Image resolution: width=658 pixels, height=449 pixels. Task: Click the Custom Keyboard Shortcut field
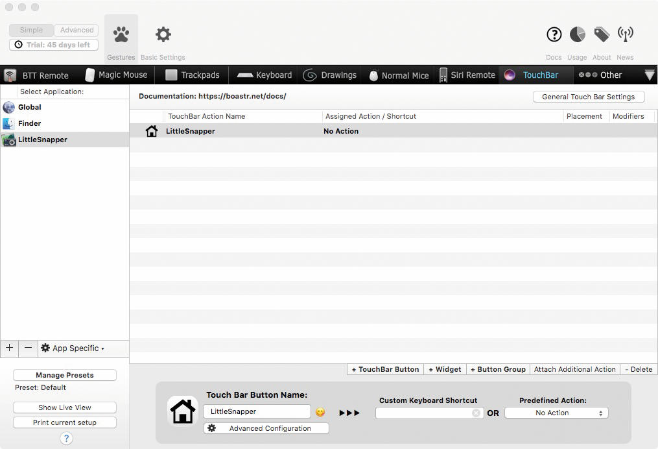429,413
